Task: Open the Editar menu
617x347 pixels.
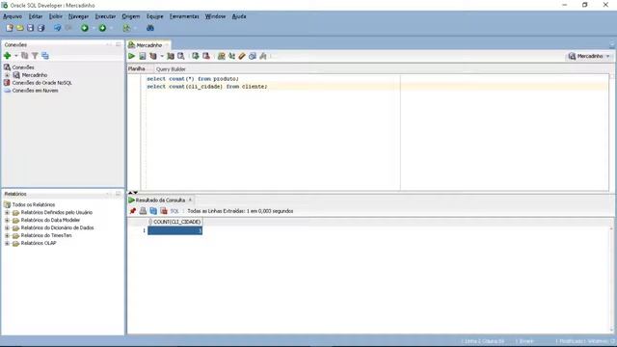Action: 36,16
